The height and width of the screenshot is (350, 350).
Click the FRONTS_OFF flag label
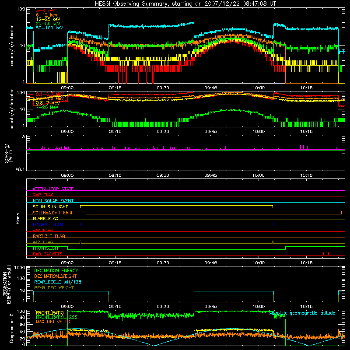click(x=46, y=248)
